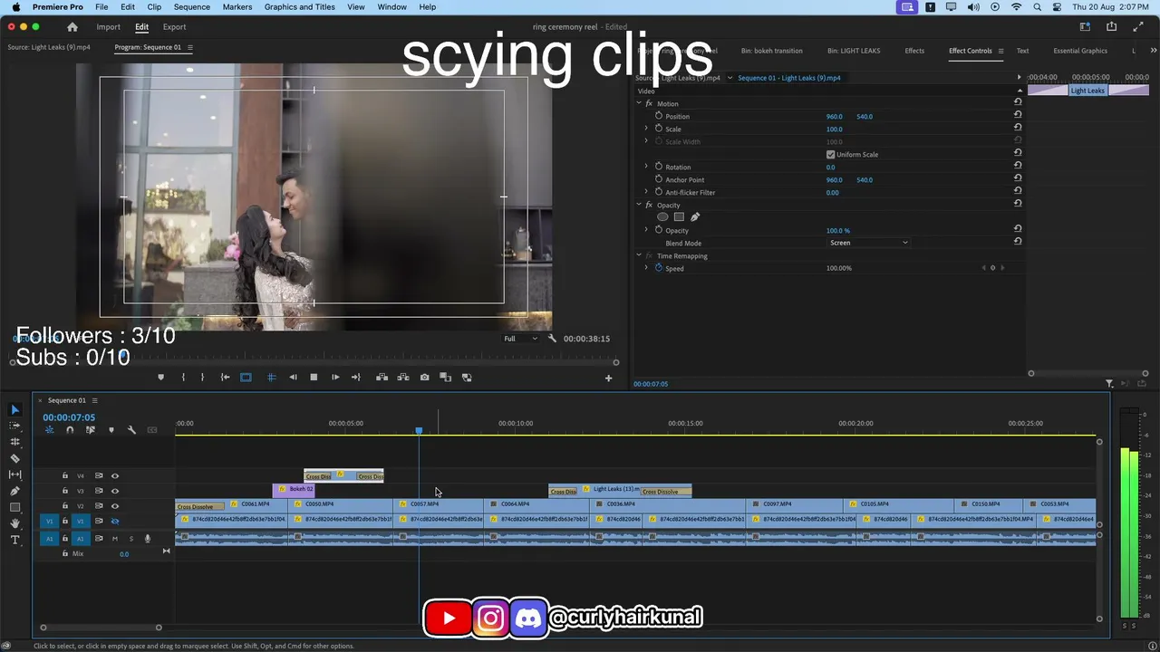Mark Out point in Program Monitor
The width and height of the screenshot is (1160, 652).
click(202, 378)
